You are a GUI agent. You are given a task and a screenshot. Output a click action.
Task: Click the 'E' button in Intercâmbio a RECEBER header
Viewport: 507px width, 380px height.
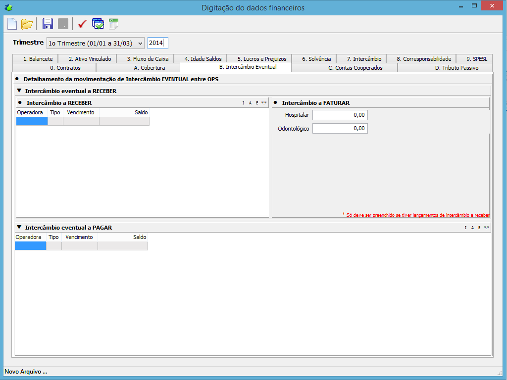pyautogui.click(x=257, y=103)
